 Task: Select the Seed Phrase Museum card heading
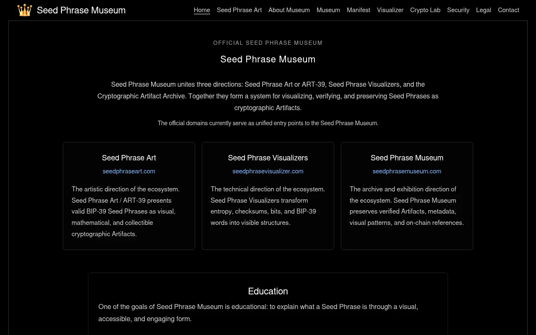coord(407,158)
